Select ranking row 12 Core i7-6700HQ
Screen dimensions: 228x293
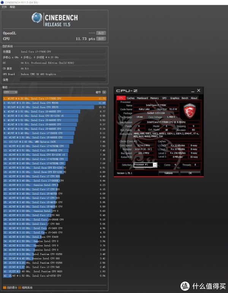point(55,146)
